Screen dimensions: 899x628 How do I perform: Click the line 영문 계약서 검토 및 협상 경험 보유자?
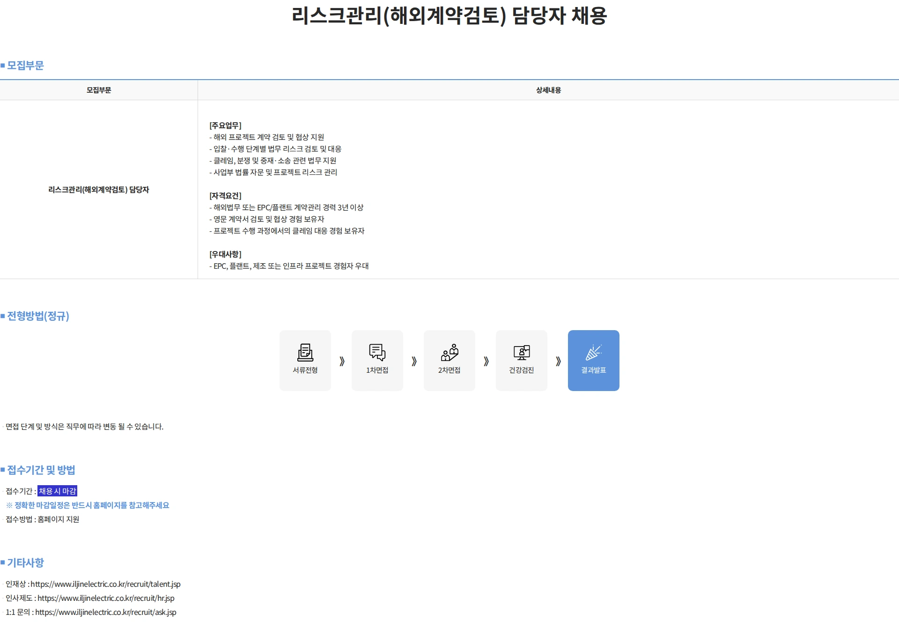click(267, 219)
